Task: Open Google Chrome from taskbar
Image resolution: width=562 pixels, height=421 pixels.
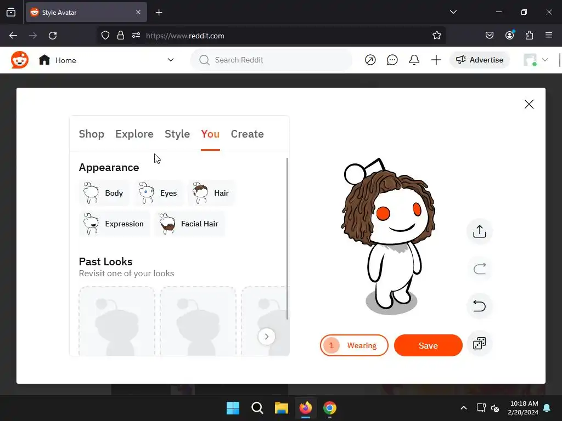Action: click(x=330, y=408)
